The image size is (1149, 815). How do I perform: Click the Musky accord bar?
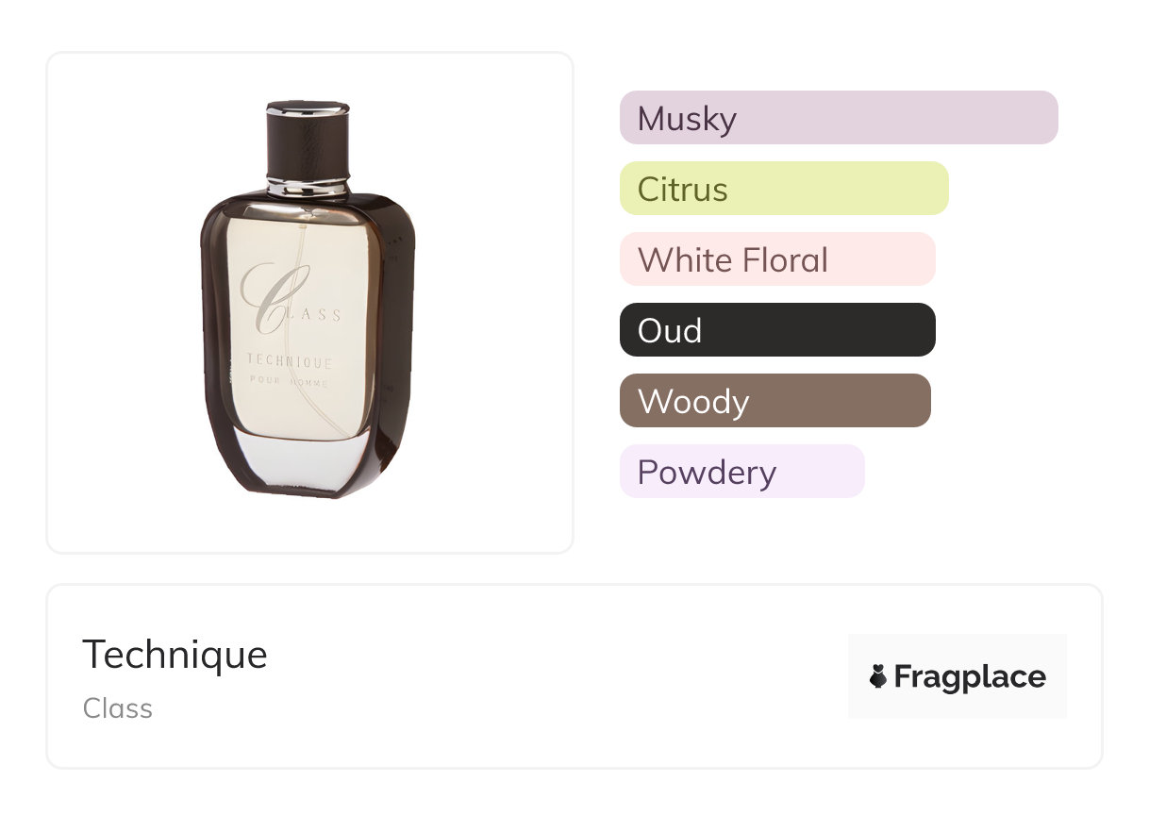click(838, 118)
